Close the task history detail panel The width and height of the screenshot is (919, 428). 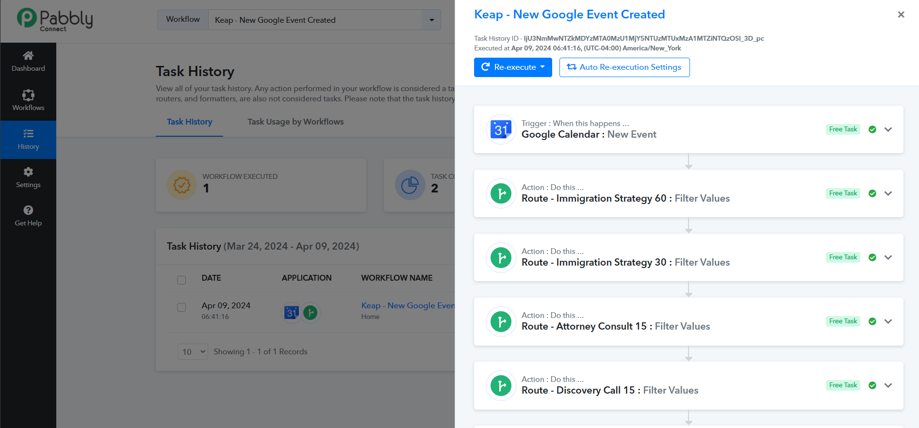tap(901, 15)
